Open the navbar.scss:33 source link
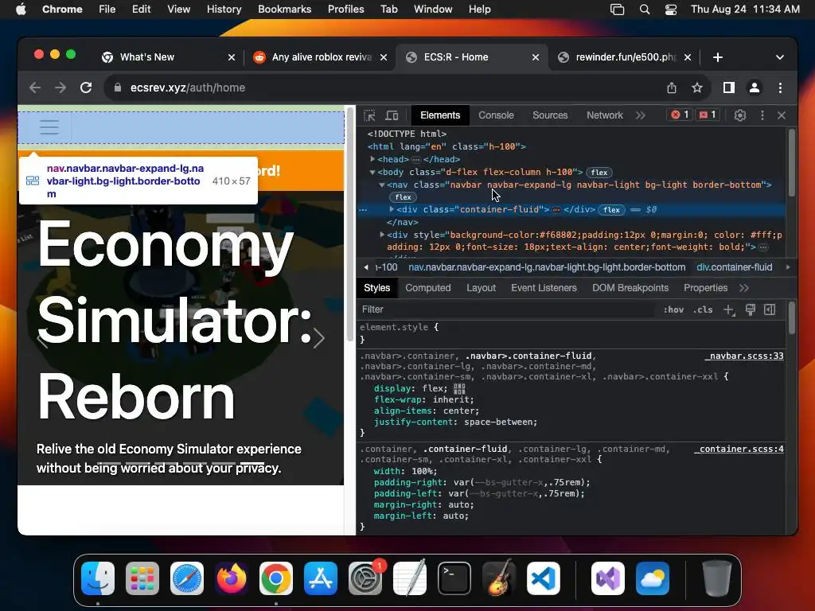This screenshot has width=815, height=611. pos(745,356)
